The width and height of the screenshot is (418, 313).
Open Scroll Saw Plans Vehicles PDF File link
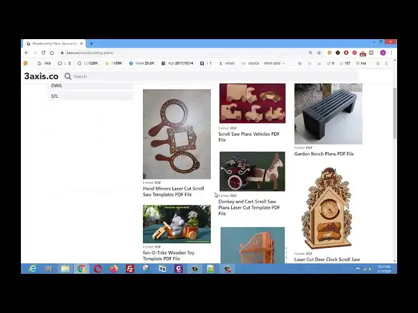coord(249,137)
